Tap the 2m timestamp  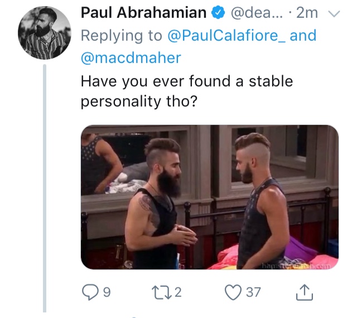point(307,13)
